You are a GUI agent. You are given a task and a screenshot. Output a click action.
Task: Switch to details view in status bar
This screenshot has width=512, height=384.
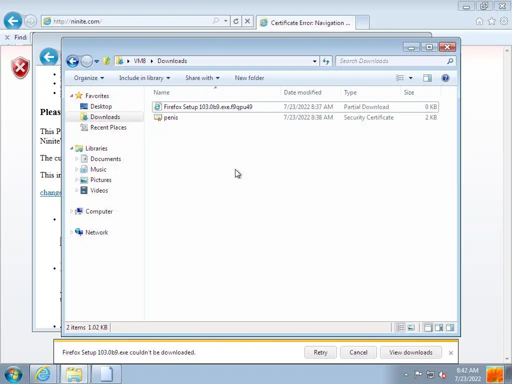pyautogui.click(x=400, y=327)
